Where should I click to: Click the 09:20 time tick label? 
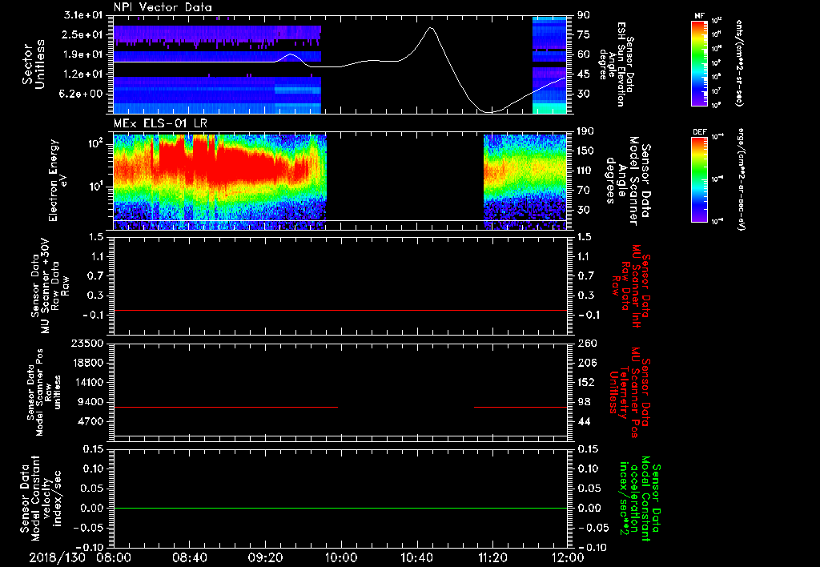(265, 557)
